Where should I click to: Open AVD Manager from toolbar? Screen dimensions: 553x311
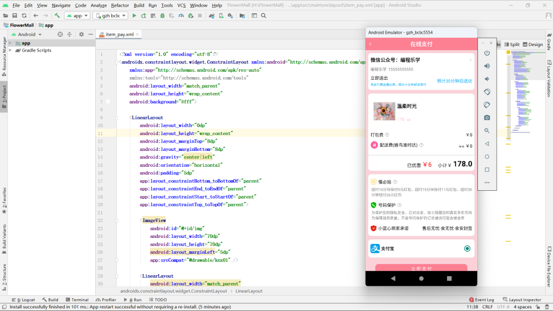[221, 15]
